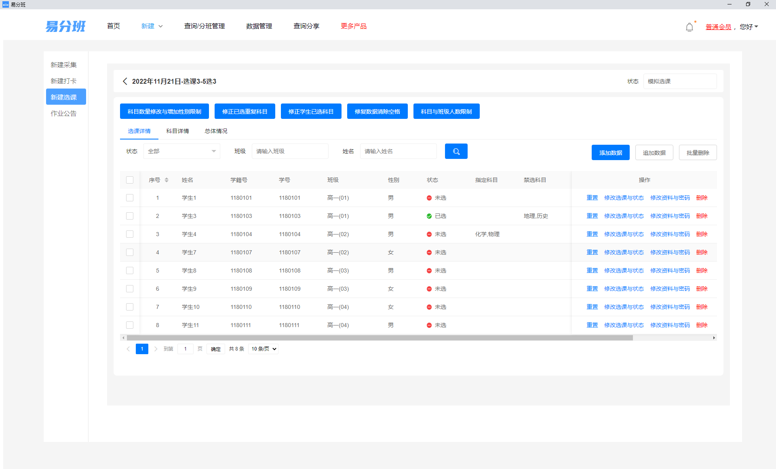Click 删除 for 学生7
The image size is (776, 469).
702,252
